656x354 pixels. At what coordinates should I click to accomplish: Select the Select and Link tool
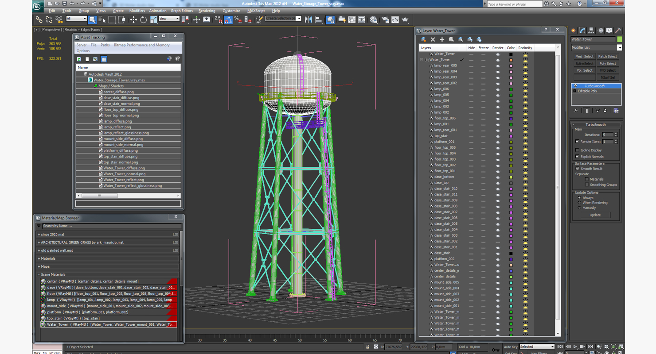pos(39,20)
